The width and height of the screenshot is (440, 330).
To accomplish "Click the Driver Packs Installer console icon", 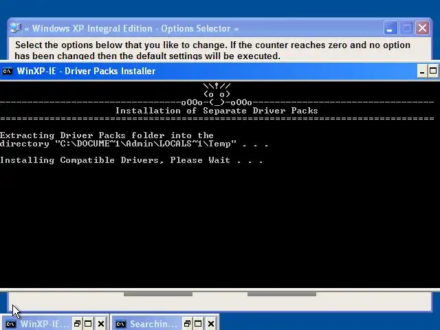I will click(x=8, y=71).
